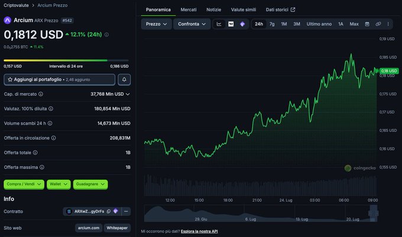This screenshot has height=237, width=402.
Task: Click the 24-hour price range bar
Action: click(66, 60)
